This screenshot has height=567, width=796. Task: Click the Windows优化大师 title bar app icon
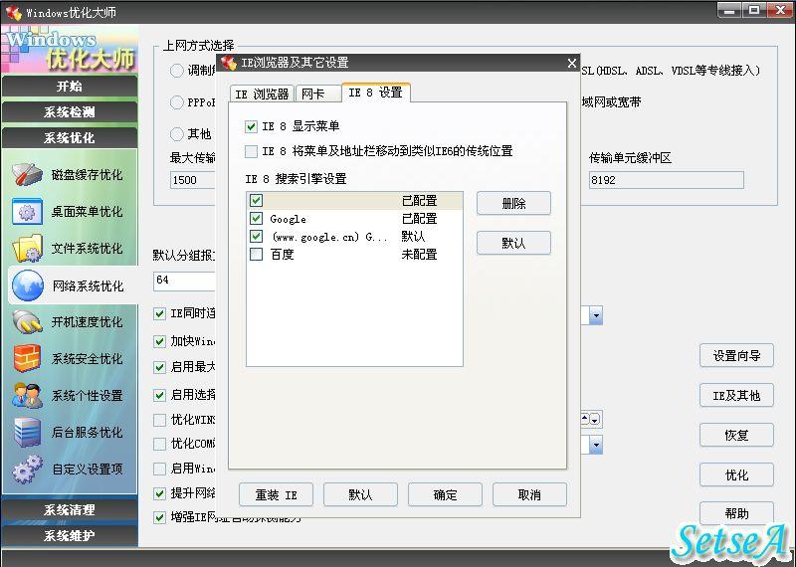[x=13, y=12]
